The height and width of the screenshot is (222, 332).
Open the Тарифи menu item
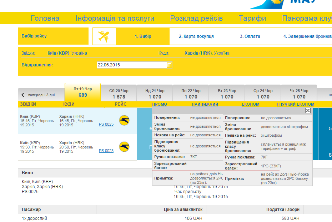coord(252,18)
